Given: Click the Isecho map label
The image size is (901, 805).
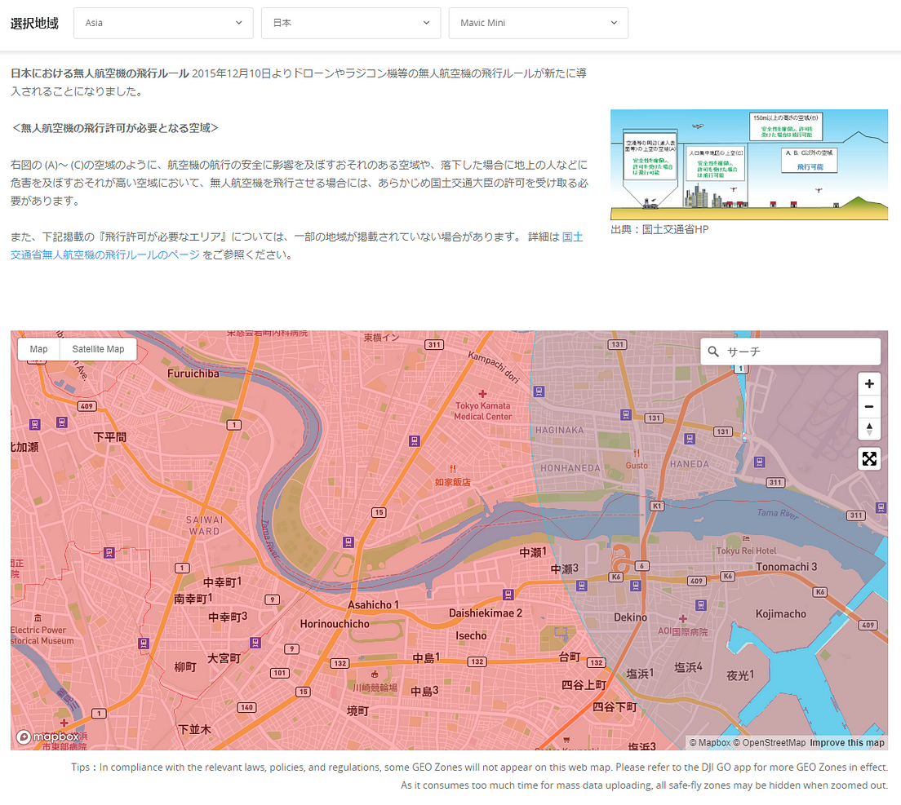Looking at the screenshot, I should 471,635.
